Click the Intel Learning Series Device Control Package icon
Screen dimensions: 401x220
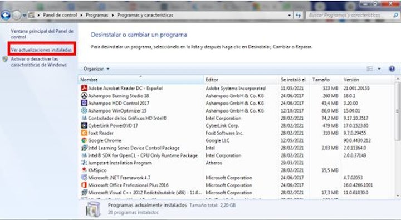(84, 148)
